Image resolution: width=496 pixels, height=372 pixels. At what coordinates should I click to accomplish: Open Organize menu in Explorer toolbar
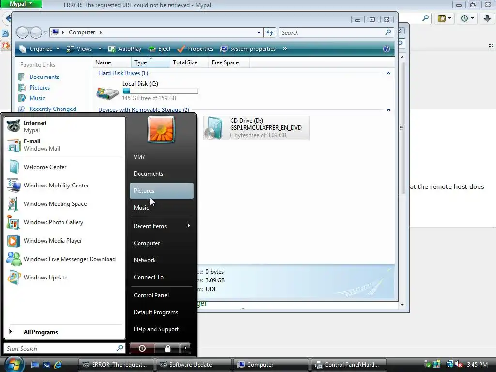[39, 49]
